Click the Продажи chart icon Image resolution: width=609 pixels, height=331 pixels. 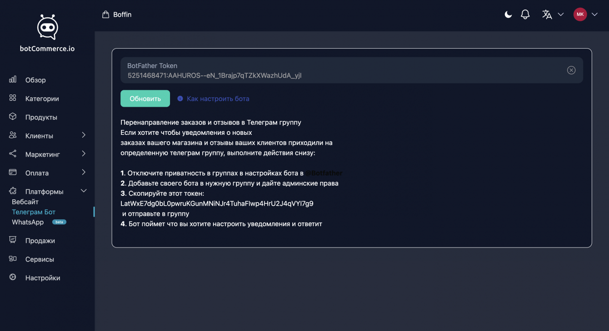13,240
